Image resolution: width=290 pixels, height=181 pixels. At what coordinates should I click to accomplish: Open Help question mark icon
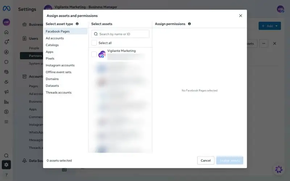pos(6,175)
